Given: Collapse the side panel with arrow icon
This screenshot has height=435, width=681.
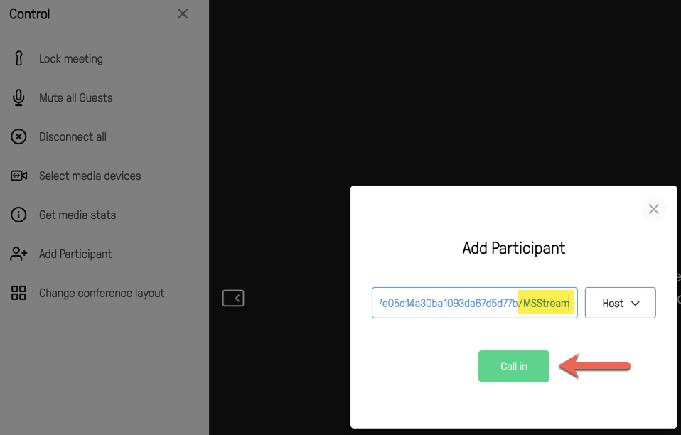Looking at the screenshot, I should 233,299.
